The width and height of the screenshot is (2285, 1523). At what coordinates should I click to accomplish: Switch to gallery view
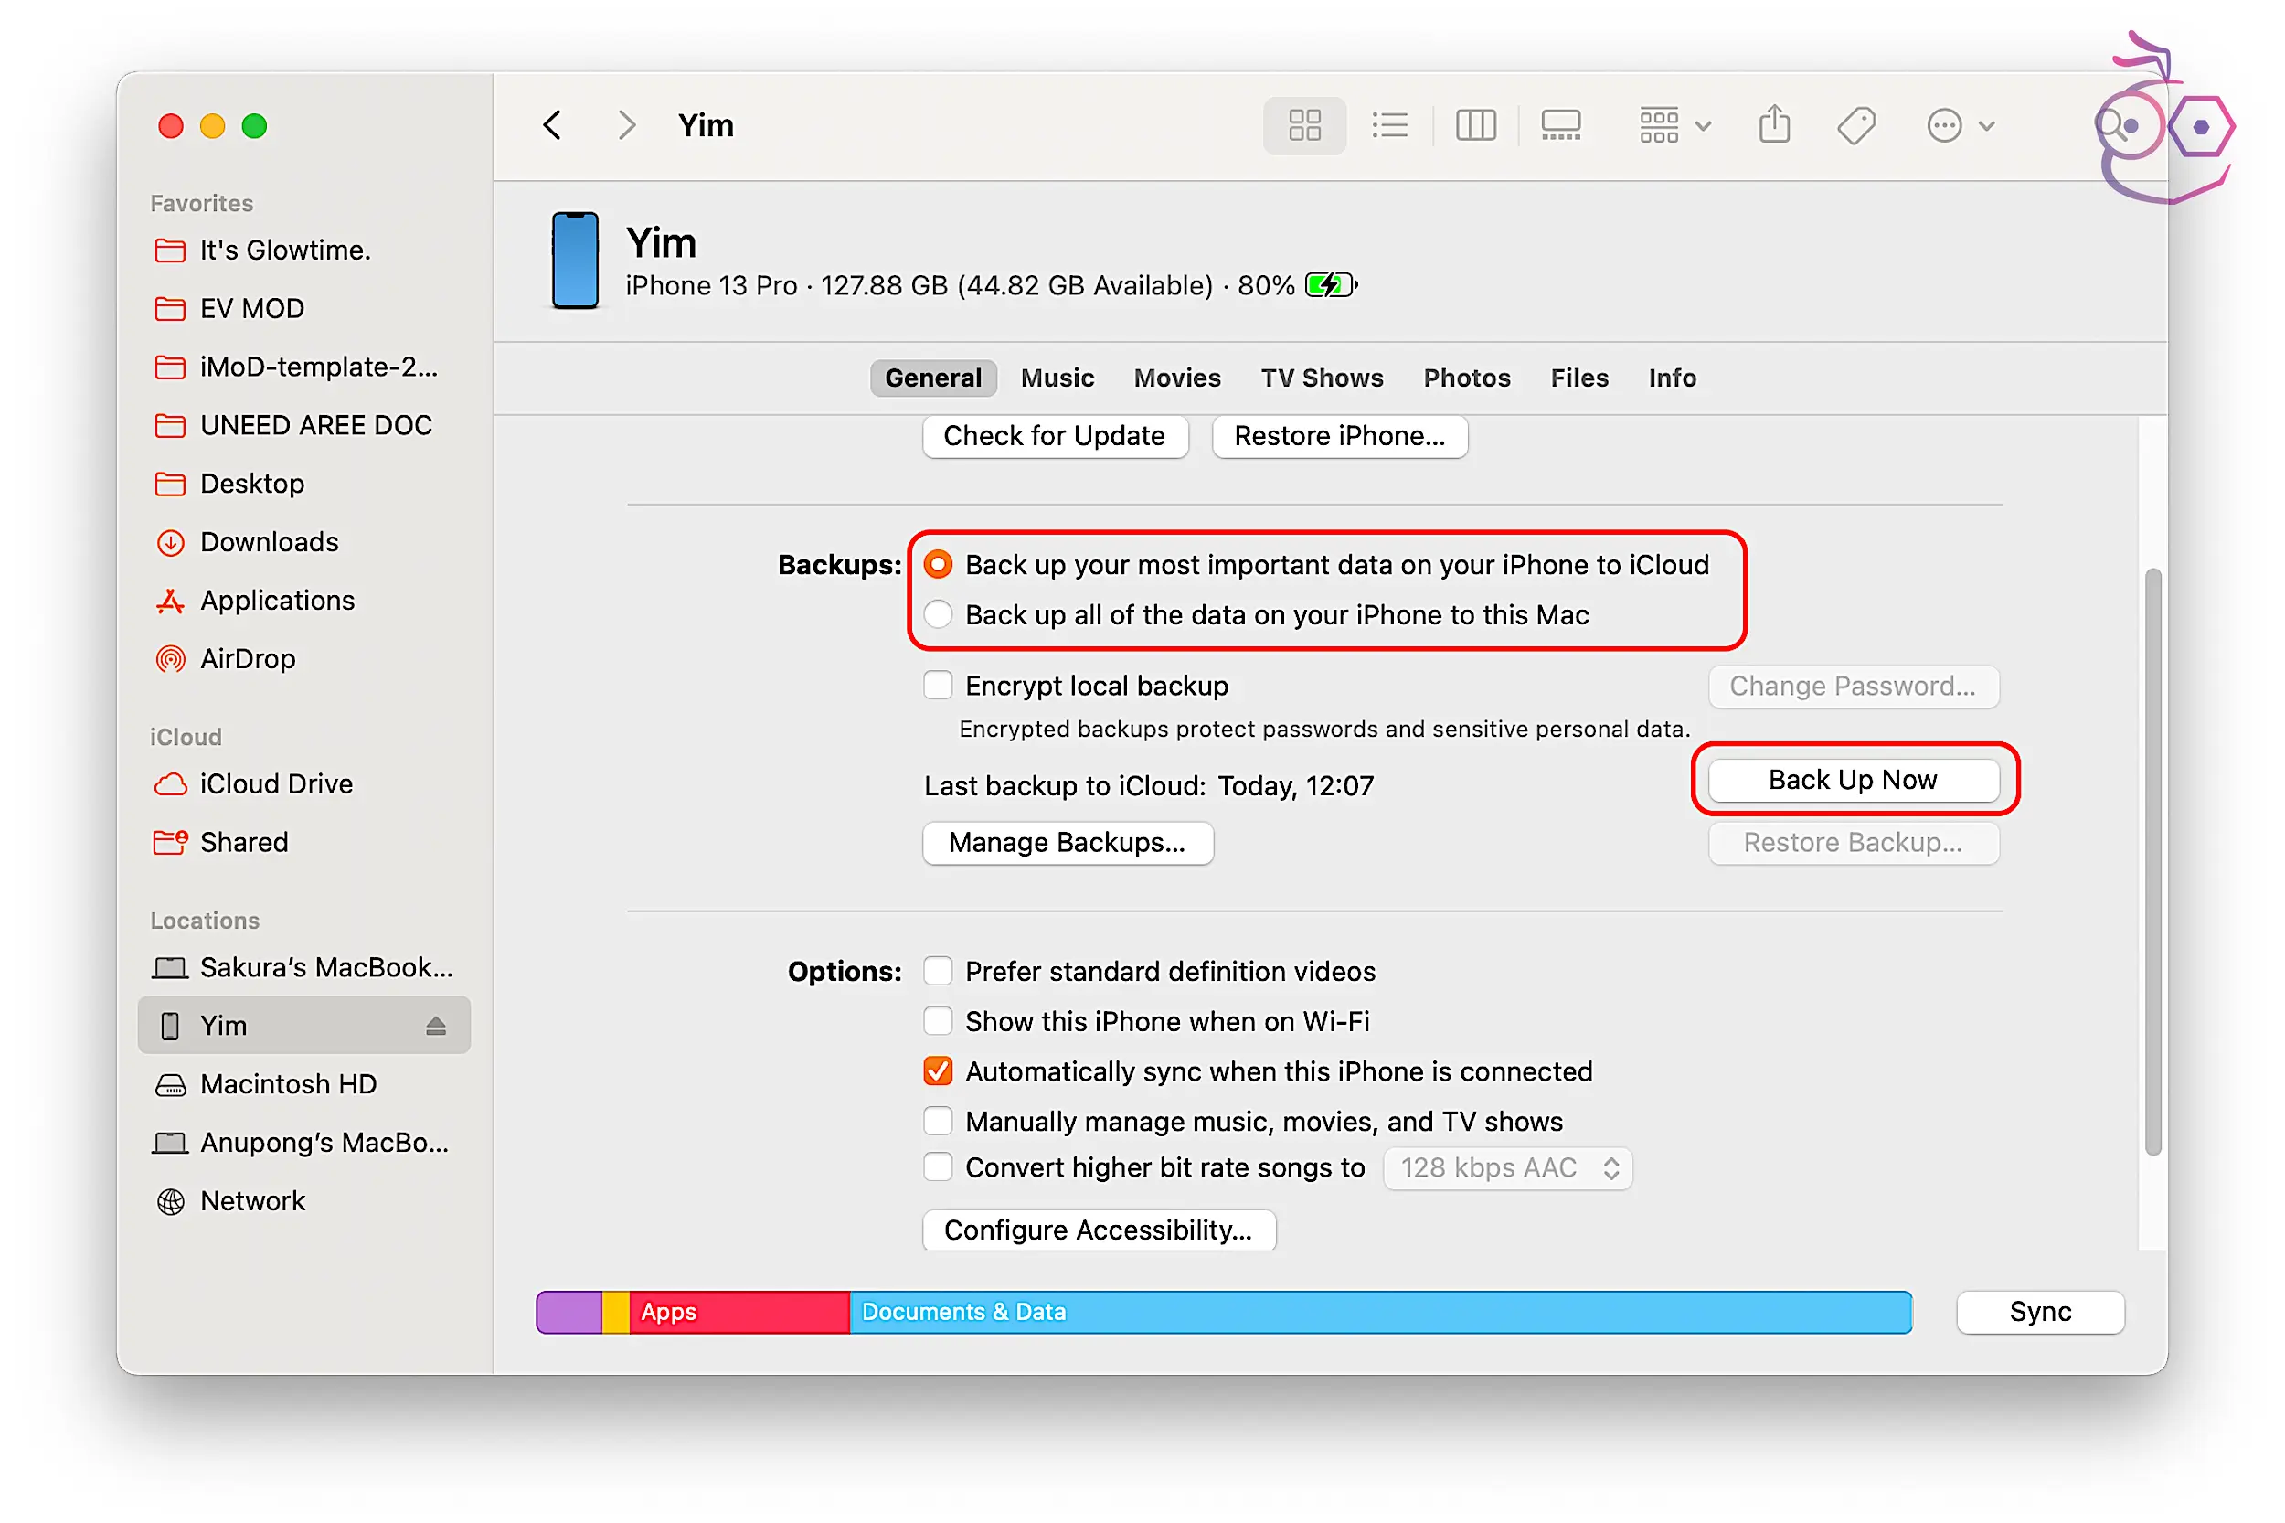1559,125
